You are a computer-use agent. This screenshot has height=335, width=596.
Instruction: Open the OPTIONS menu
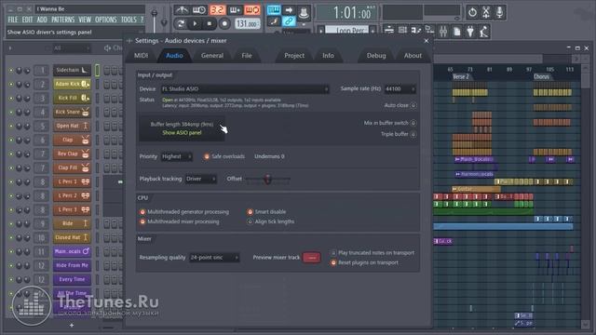tap(106, 20)
